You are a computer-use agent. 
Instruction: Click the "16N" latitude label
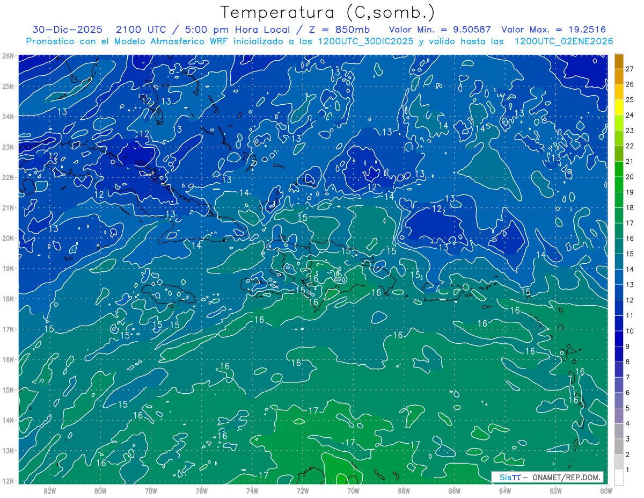click(8, 359)
